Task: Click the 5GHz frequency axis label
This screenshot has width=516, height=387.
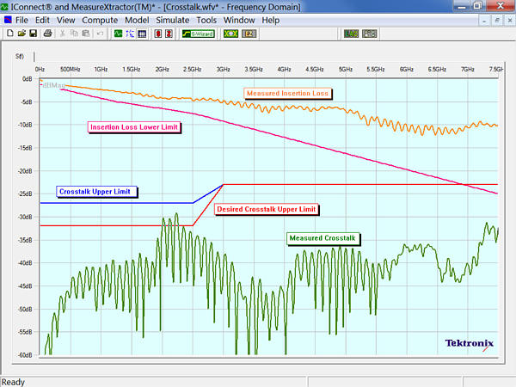Action: pyautogui.click(x=346, y=70)
